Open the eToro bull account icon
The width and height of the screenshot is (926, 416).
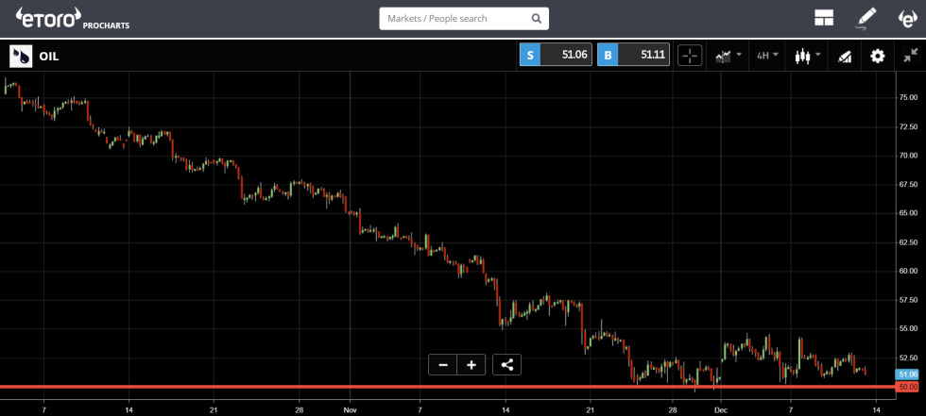906,18
